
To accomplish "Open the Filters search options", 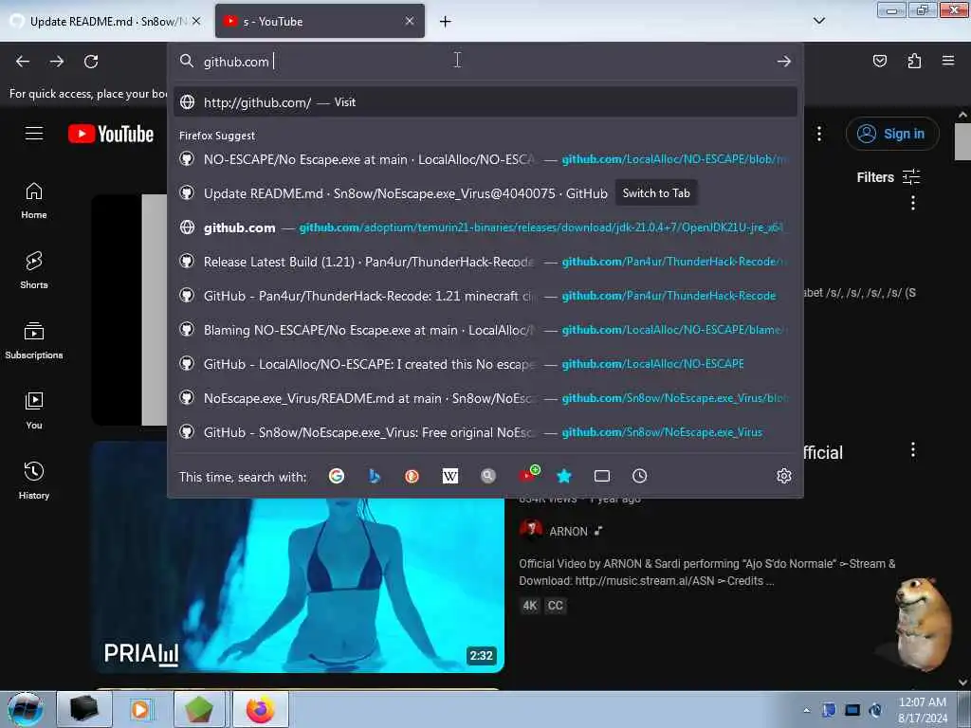I will click(x=888, y=177).
